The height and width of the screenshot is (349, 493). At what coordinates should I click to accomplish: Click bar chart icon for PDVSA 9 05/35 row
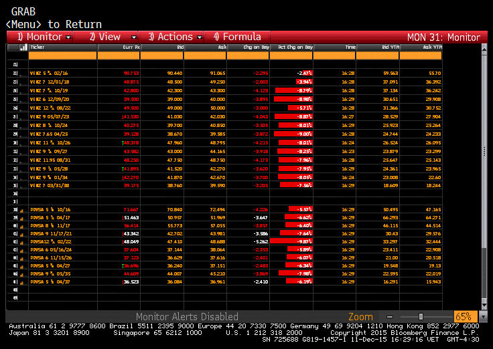click(x=22, y=275)
